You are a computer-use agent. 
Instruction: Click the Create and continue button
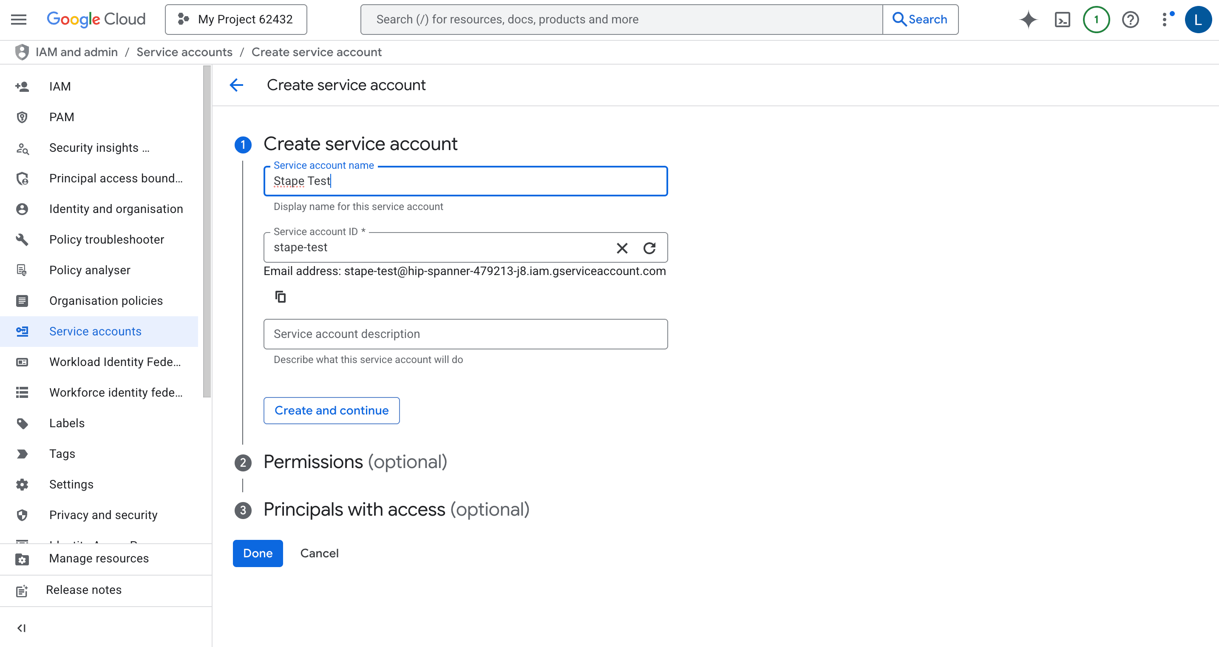(331, 410)
